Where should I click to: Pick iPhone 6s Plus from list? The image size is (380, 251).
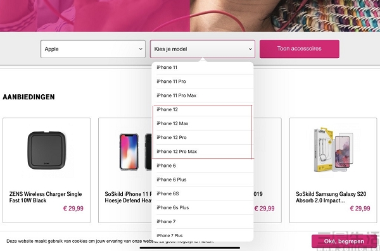pos(203,207)
